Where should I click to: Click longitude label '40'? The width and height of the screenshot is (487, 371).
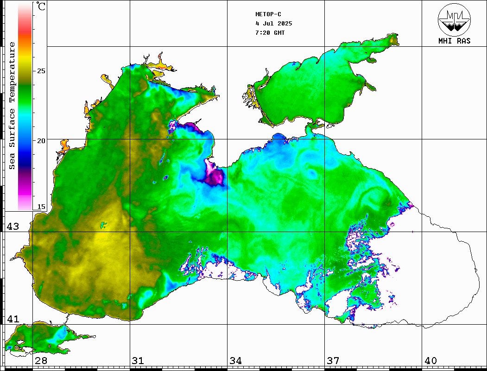pos(430,361)
